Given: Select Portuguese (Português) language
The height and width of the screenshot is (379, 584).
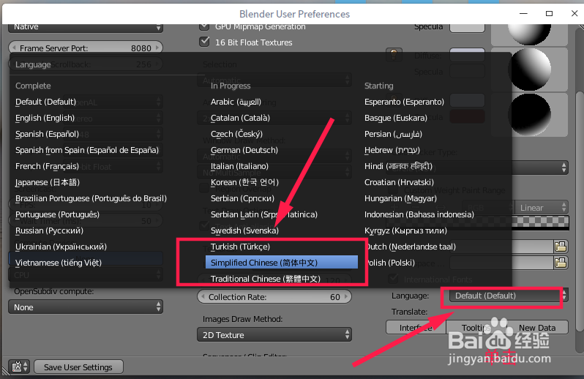Looking at the screenshot, I should click(57, 214).
